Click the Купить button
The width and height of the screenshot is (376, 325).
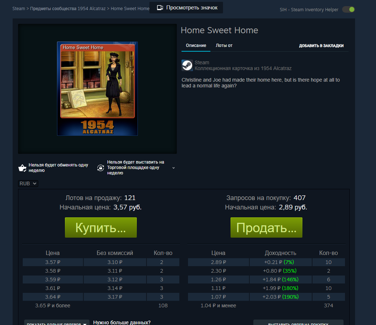101,227
